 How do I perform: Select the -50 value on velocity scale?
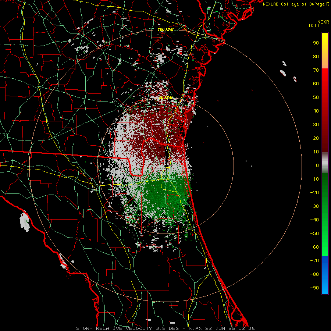coord(314,234)
